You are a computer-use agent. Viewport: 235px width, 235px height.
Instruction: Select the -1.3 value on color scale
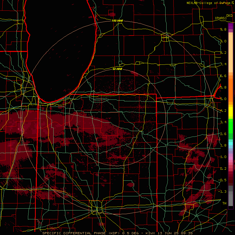click(x=222, y=192)
